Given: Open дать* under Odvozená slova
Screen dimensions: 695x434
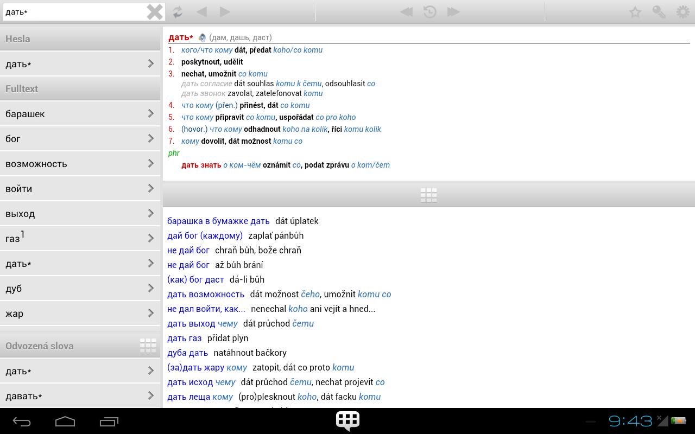Looking at the screenshot, I should [x=80, y=371].
